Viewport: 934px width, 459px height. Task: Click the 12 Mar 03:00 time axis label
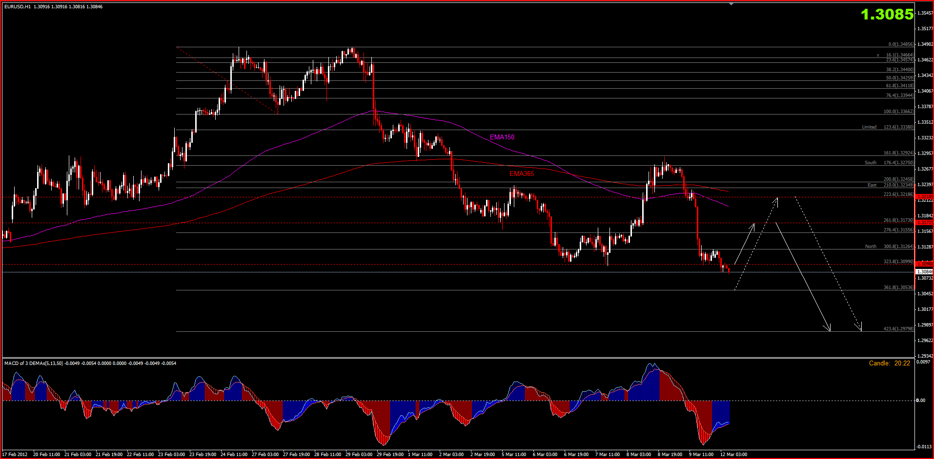click(x=734, y=455)
